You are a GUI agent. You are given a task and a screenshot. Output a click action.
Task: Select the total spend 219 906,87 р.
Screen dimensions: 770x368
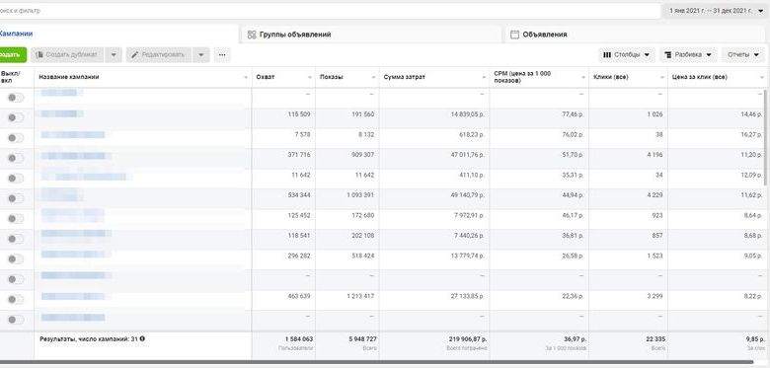coord(468,339)
